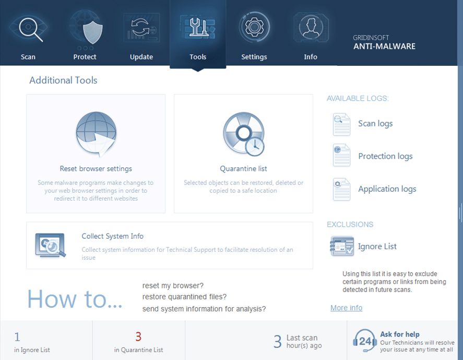Click the Update refresh arrows icon
Viewport: 463px width, 360px height.
pos(141,28)
